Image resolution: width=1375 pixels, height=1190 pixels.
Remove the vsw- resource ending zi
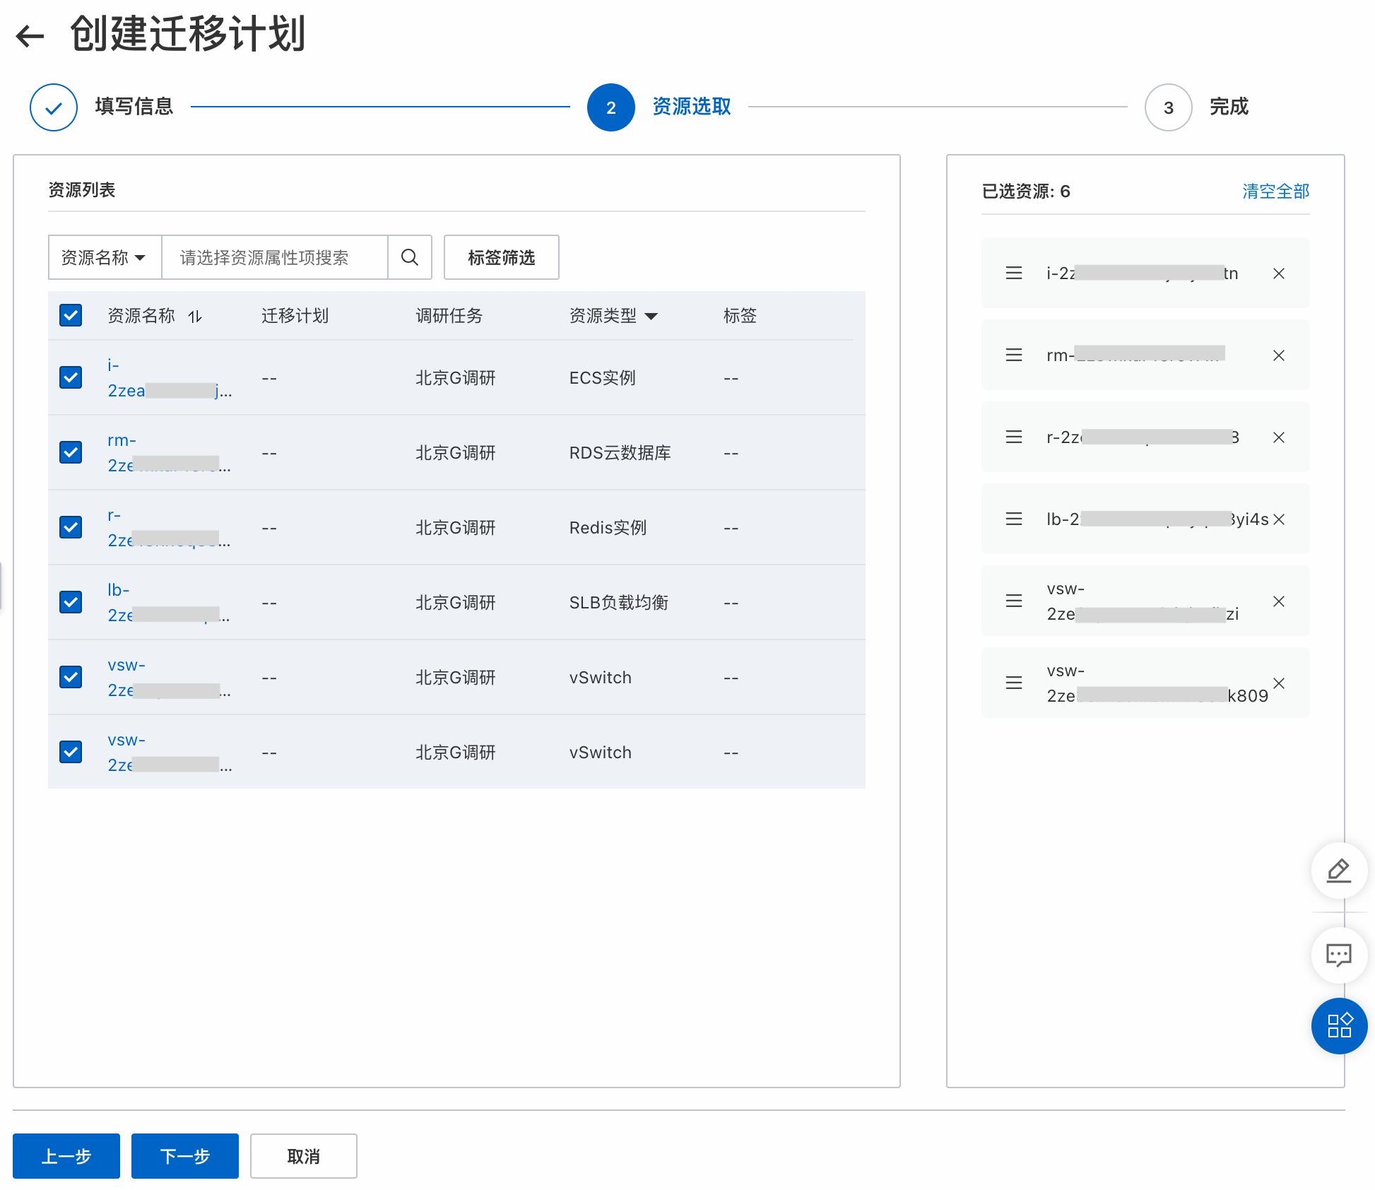point(1279,601)
